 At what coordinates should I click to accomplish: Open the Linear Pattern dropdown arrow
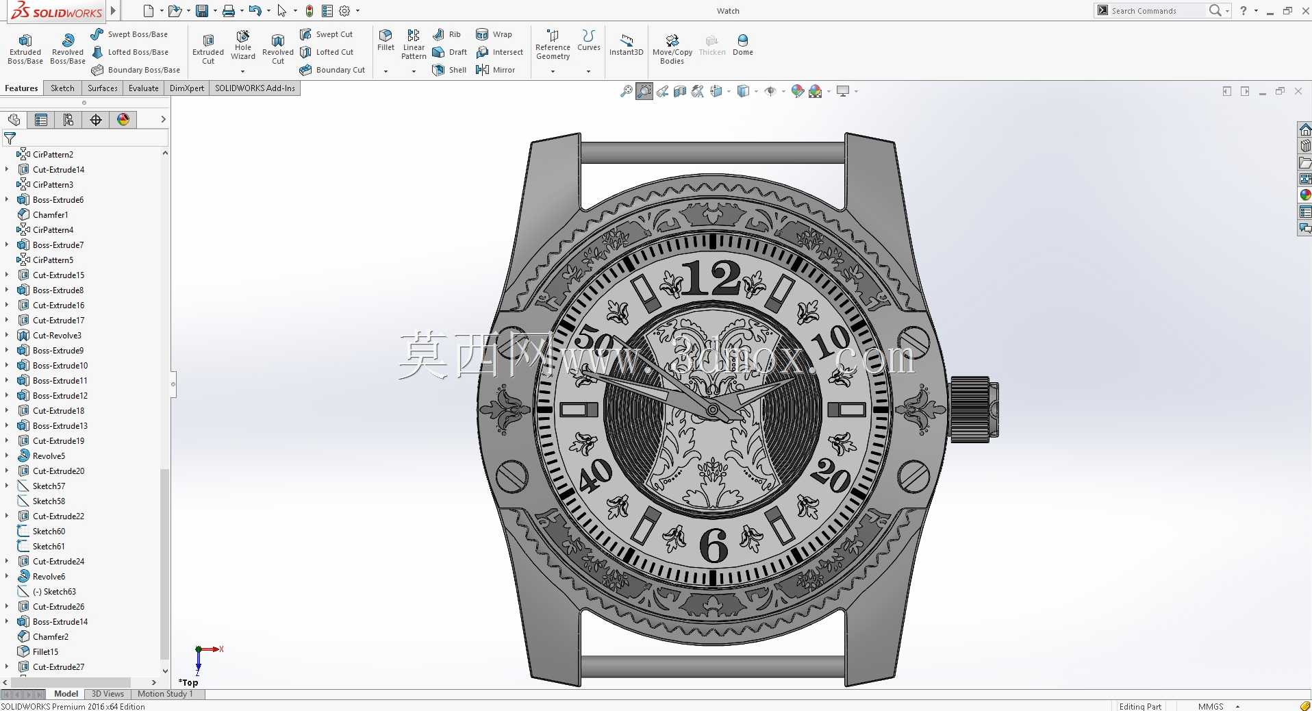coord(414,71)
